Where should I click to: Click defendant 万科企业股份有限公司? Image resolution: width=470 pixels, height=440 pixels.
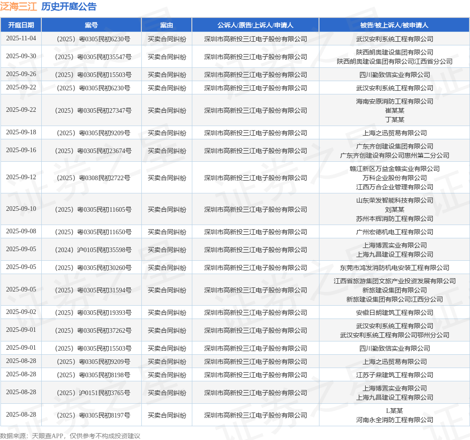coord(394,178)
